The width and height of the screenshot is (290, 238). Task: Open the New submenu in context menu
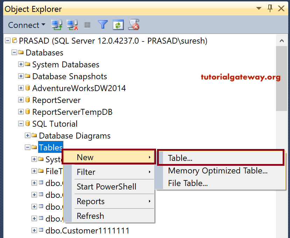tap(109, 157)
